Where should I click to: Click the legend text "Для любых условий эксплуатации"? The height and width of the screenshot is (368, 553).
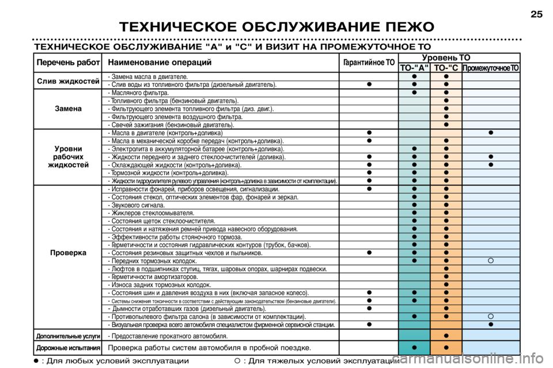click(x=118, y=361)
